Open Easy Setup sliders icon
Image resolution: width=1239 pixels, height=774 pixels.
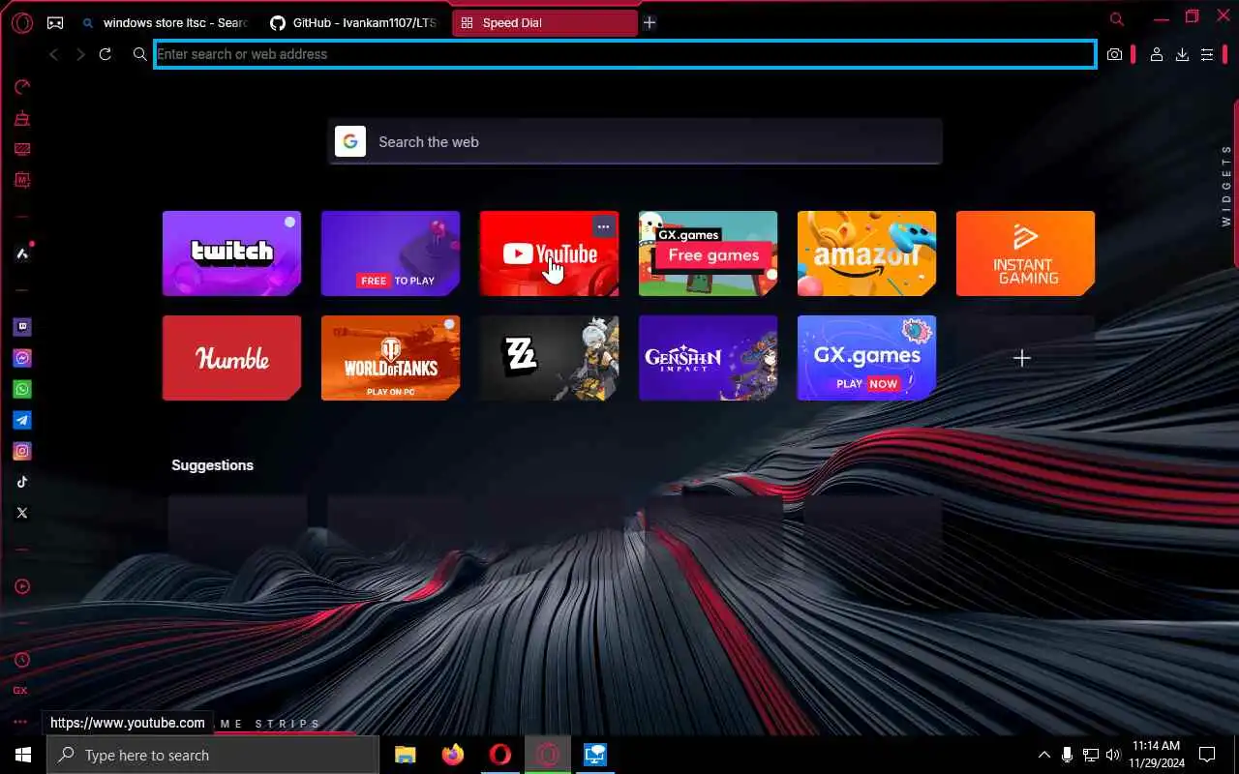1207,54
